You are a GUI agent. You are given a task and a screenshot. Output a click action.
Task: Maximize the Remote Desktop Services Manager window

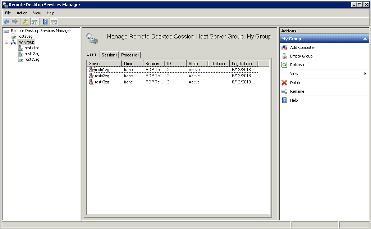(x=359, y=5)
